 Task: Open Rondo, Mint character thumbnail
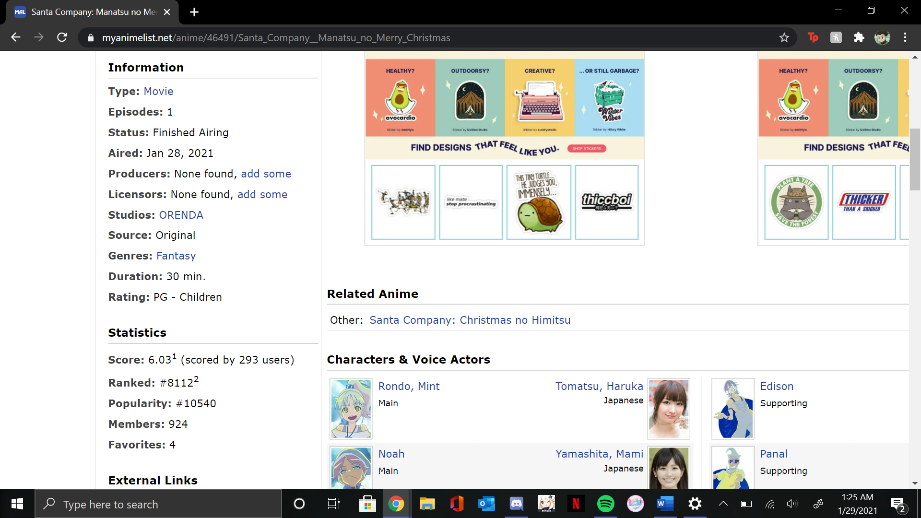click(x=351, y=409)
